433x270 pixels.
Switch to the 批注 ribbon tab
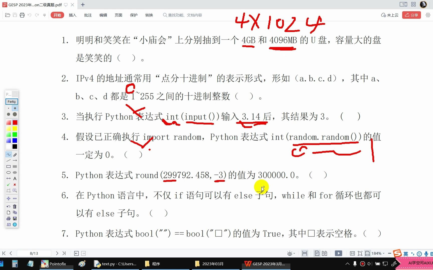88,15
